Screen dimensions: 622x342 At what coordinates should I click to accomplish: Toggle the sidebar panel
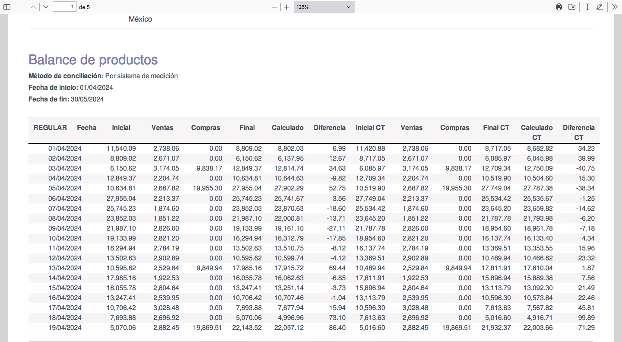pyautogui.click(x=7, y=7)
